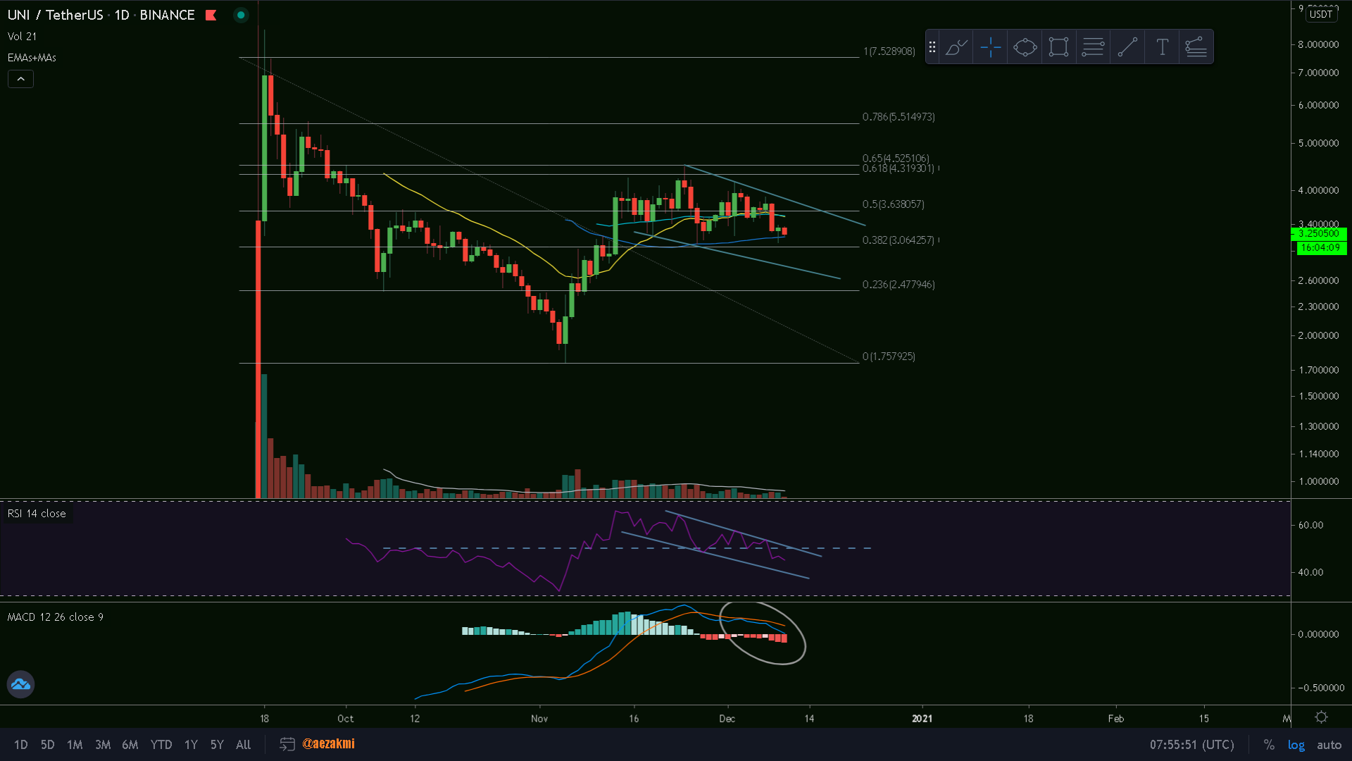
Task: Pick the Text annotation tool
Action: click(x=1162, y=47)
